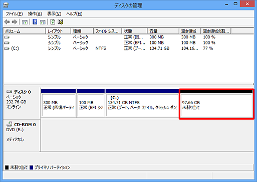Sort by the ボリューム column header
Screen dimensions: 257x182
25,31
